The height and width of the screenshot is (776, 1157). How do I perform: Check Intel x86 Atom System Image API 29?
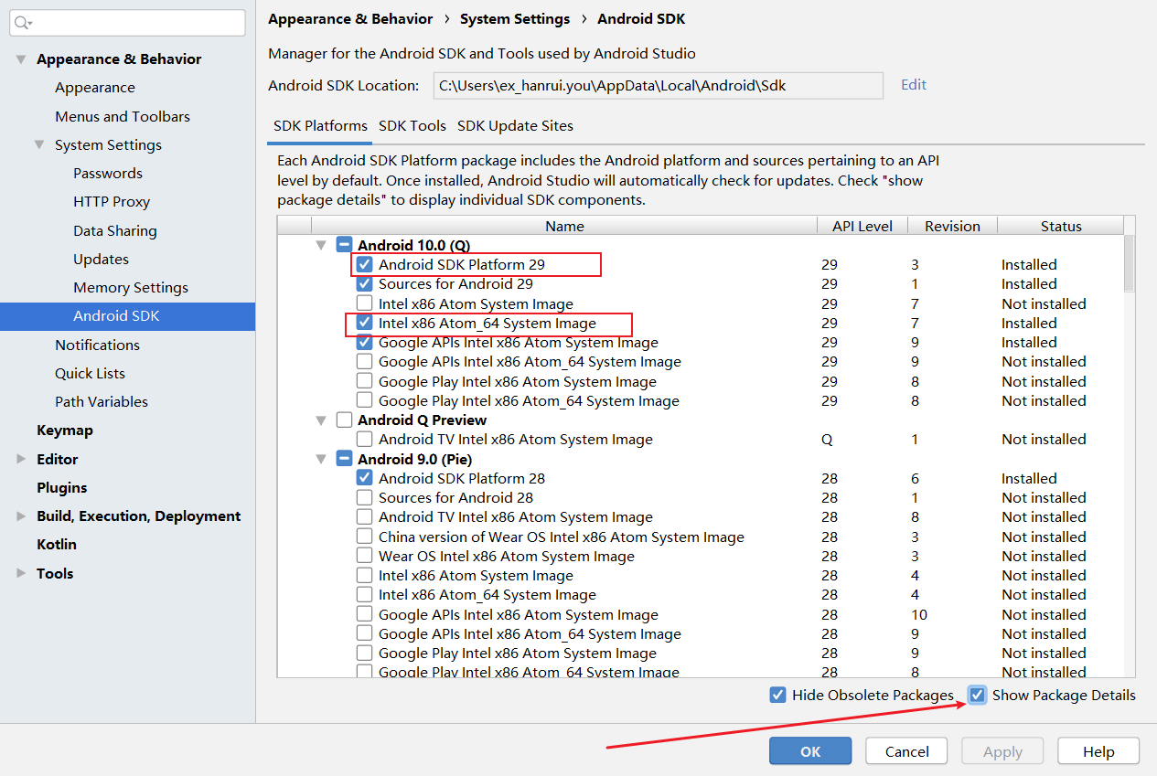pyautogui.click(x=365, y=303)
